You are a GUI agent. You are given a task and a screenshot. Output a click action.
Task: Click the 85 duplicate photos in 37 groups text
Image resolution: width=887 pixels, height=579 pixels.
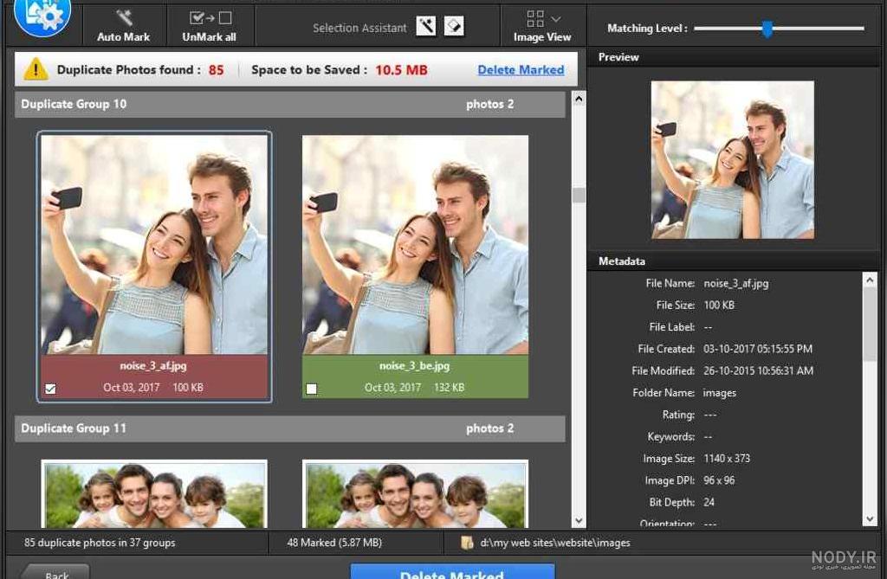click(x=100, y=543)
